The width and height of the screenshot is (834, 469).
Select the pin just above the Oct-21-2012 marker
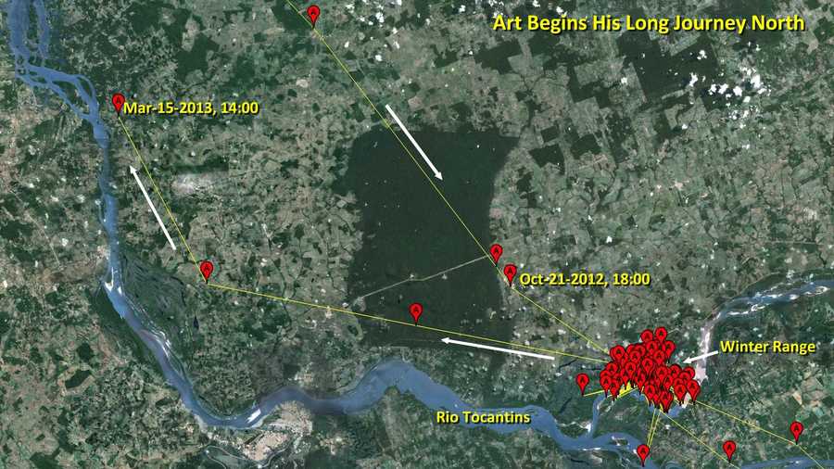click(x=497, y=254)
